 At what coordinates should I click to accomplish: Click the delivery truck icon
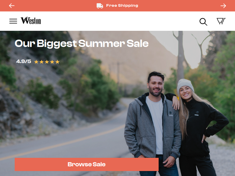[100, 6]
